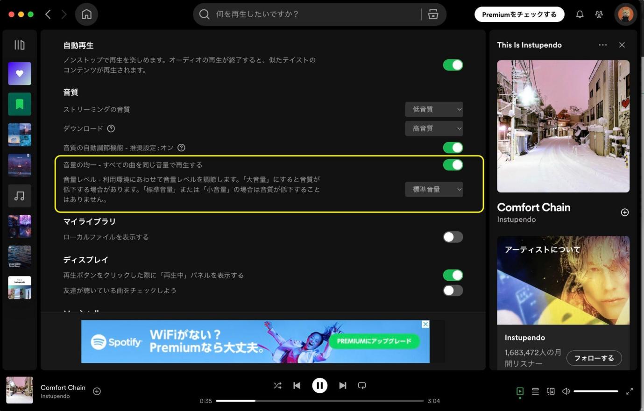Click album thumbnail in bottom player bar
The image size is (644, 411).
click(20, 390)
